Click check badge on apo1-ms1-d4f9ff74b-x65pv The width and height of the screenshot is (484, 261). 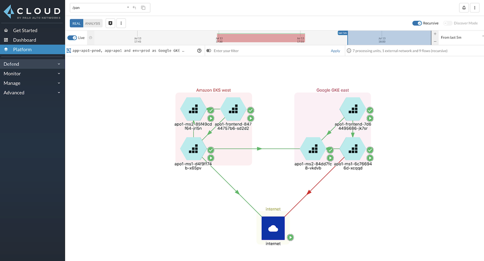[211, 150]
